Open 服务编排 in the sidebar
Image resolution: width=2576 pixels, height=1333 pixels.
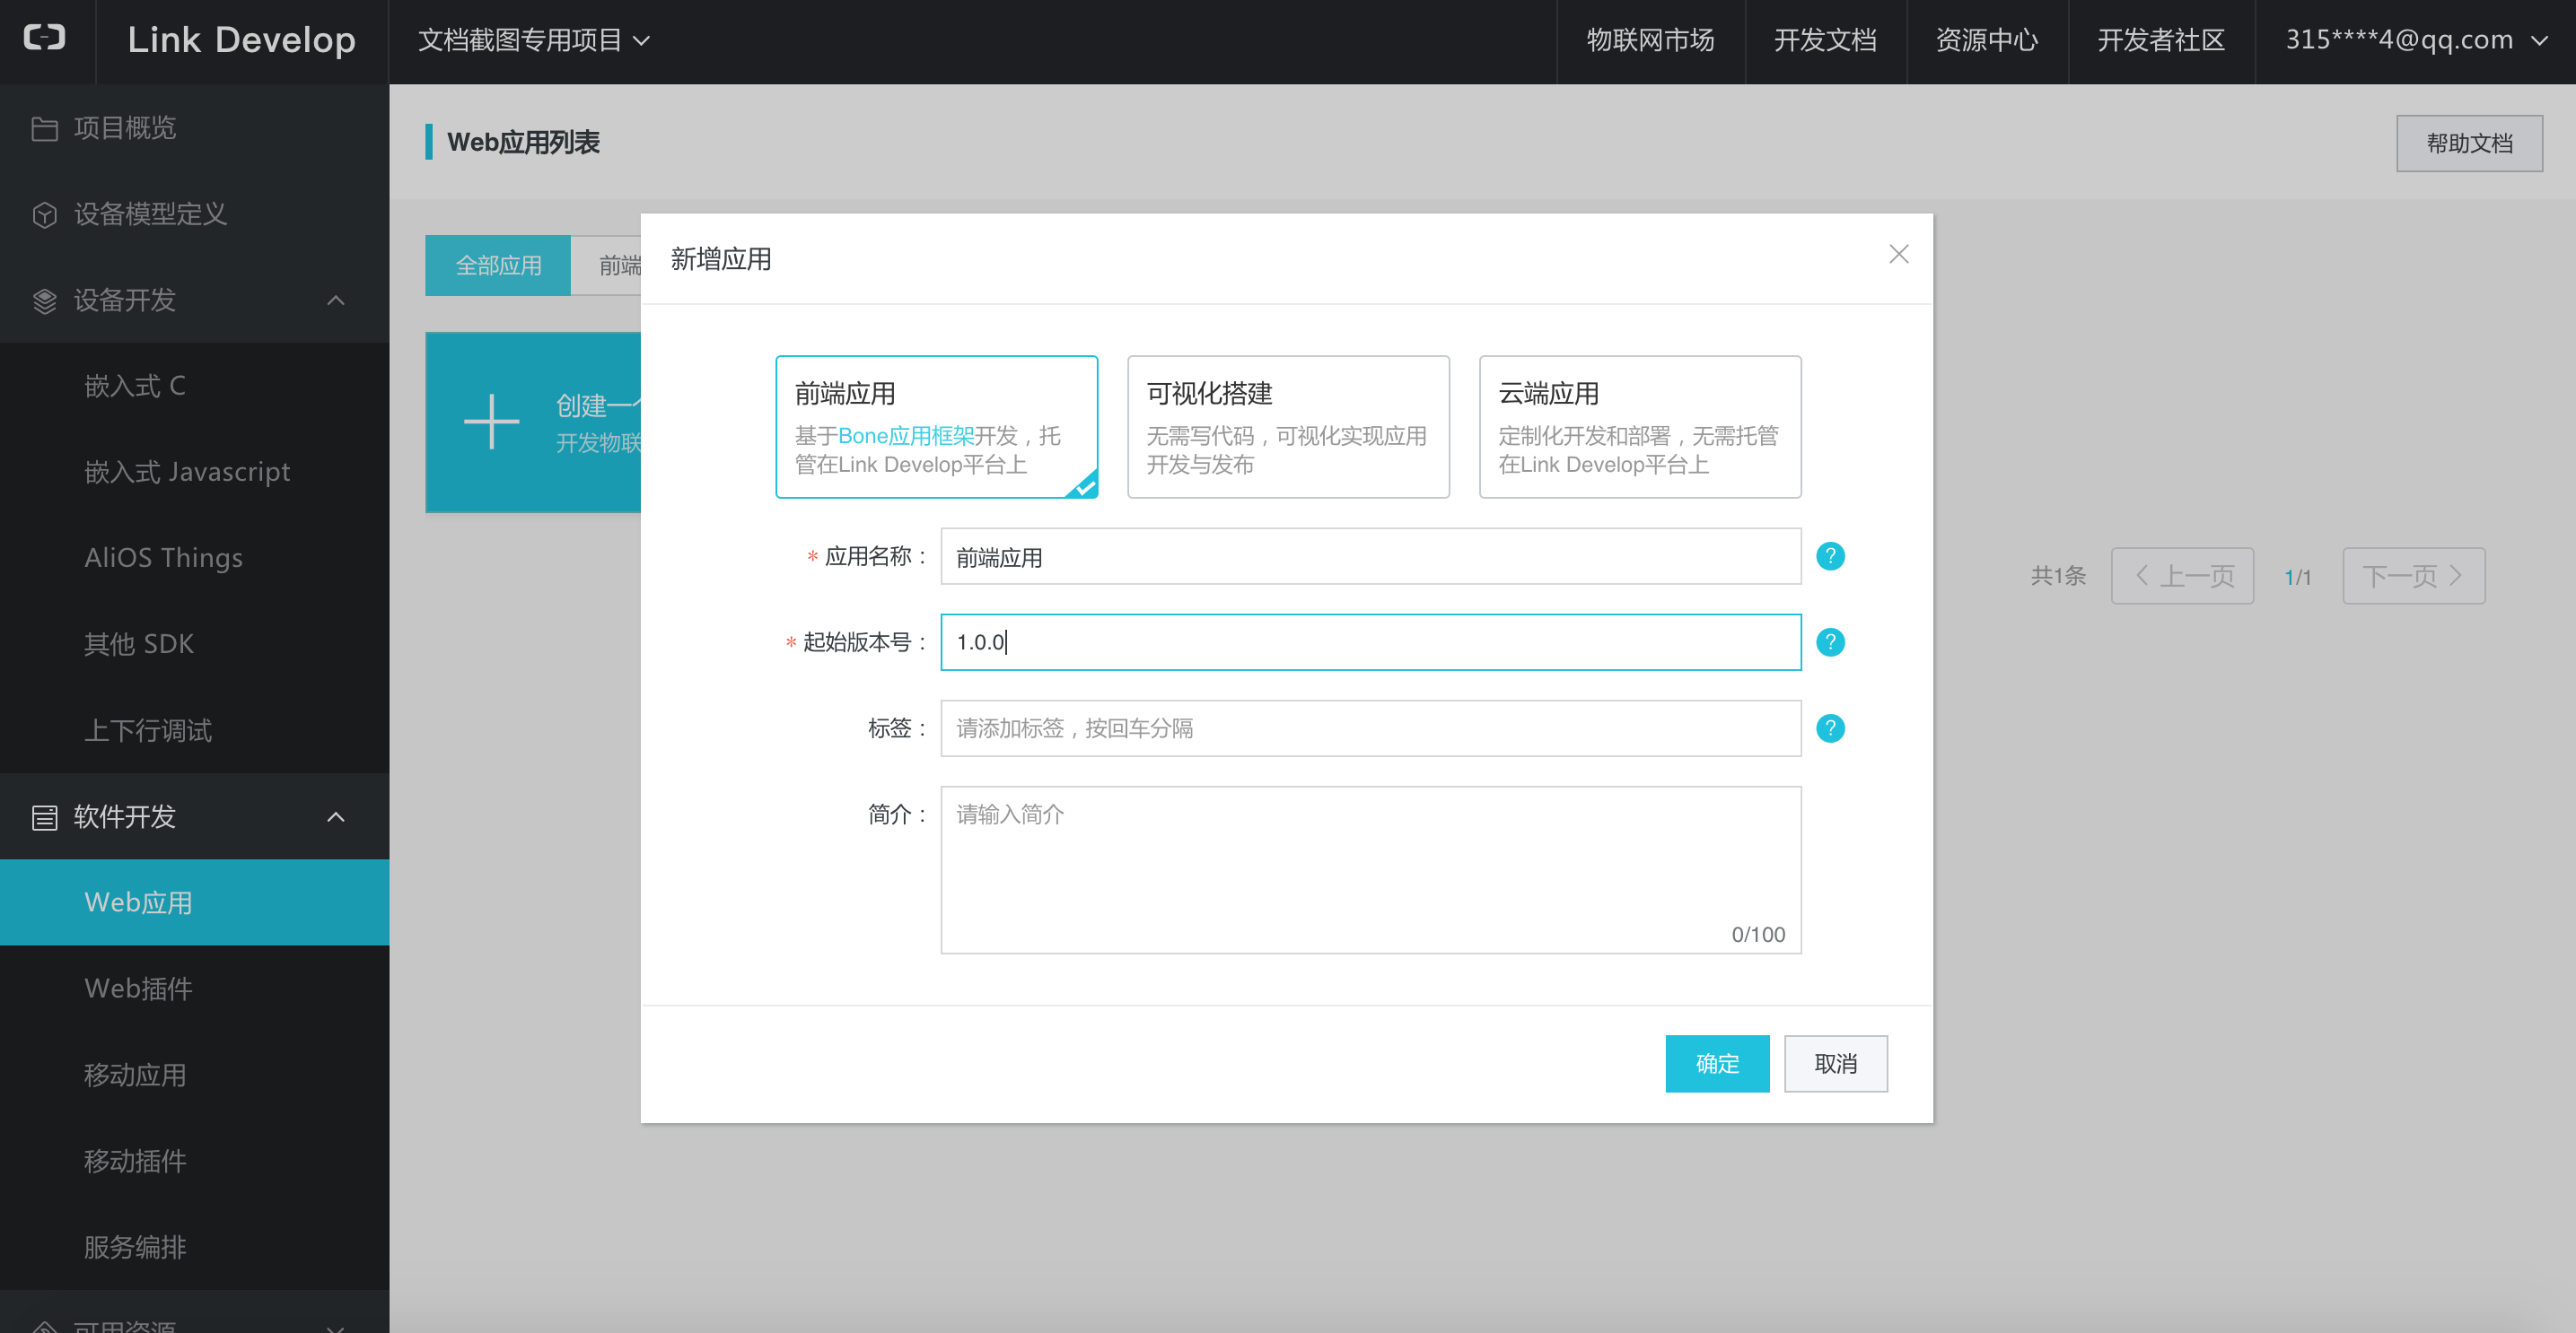[194, 1247]
